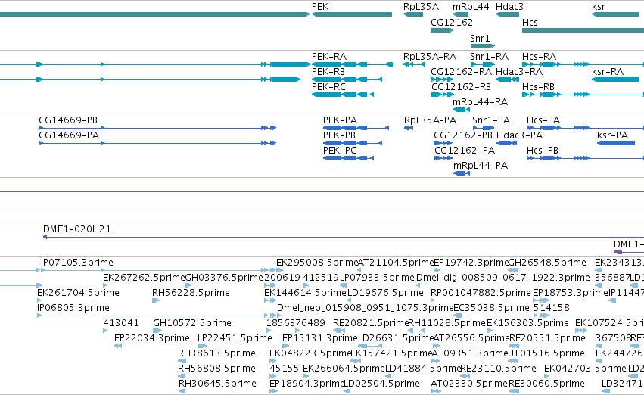The height and width of the screenshot is (395, 644).
Task: Select the GH26548.5prime EST label
Action: pyautogui.click(x=547, y=263)
